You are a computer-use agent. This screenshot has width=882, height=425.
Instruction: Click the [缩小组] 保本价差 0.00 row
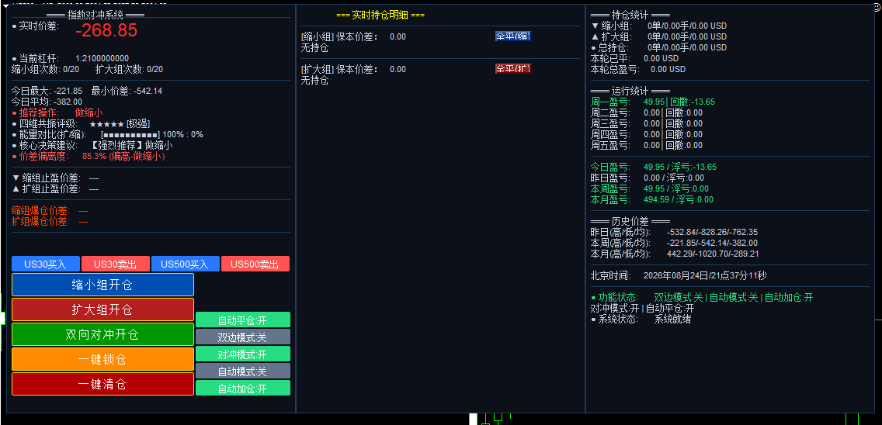click(x=353, y=36)
